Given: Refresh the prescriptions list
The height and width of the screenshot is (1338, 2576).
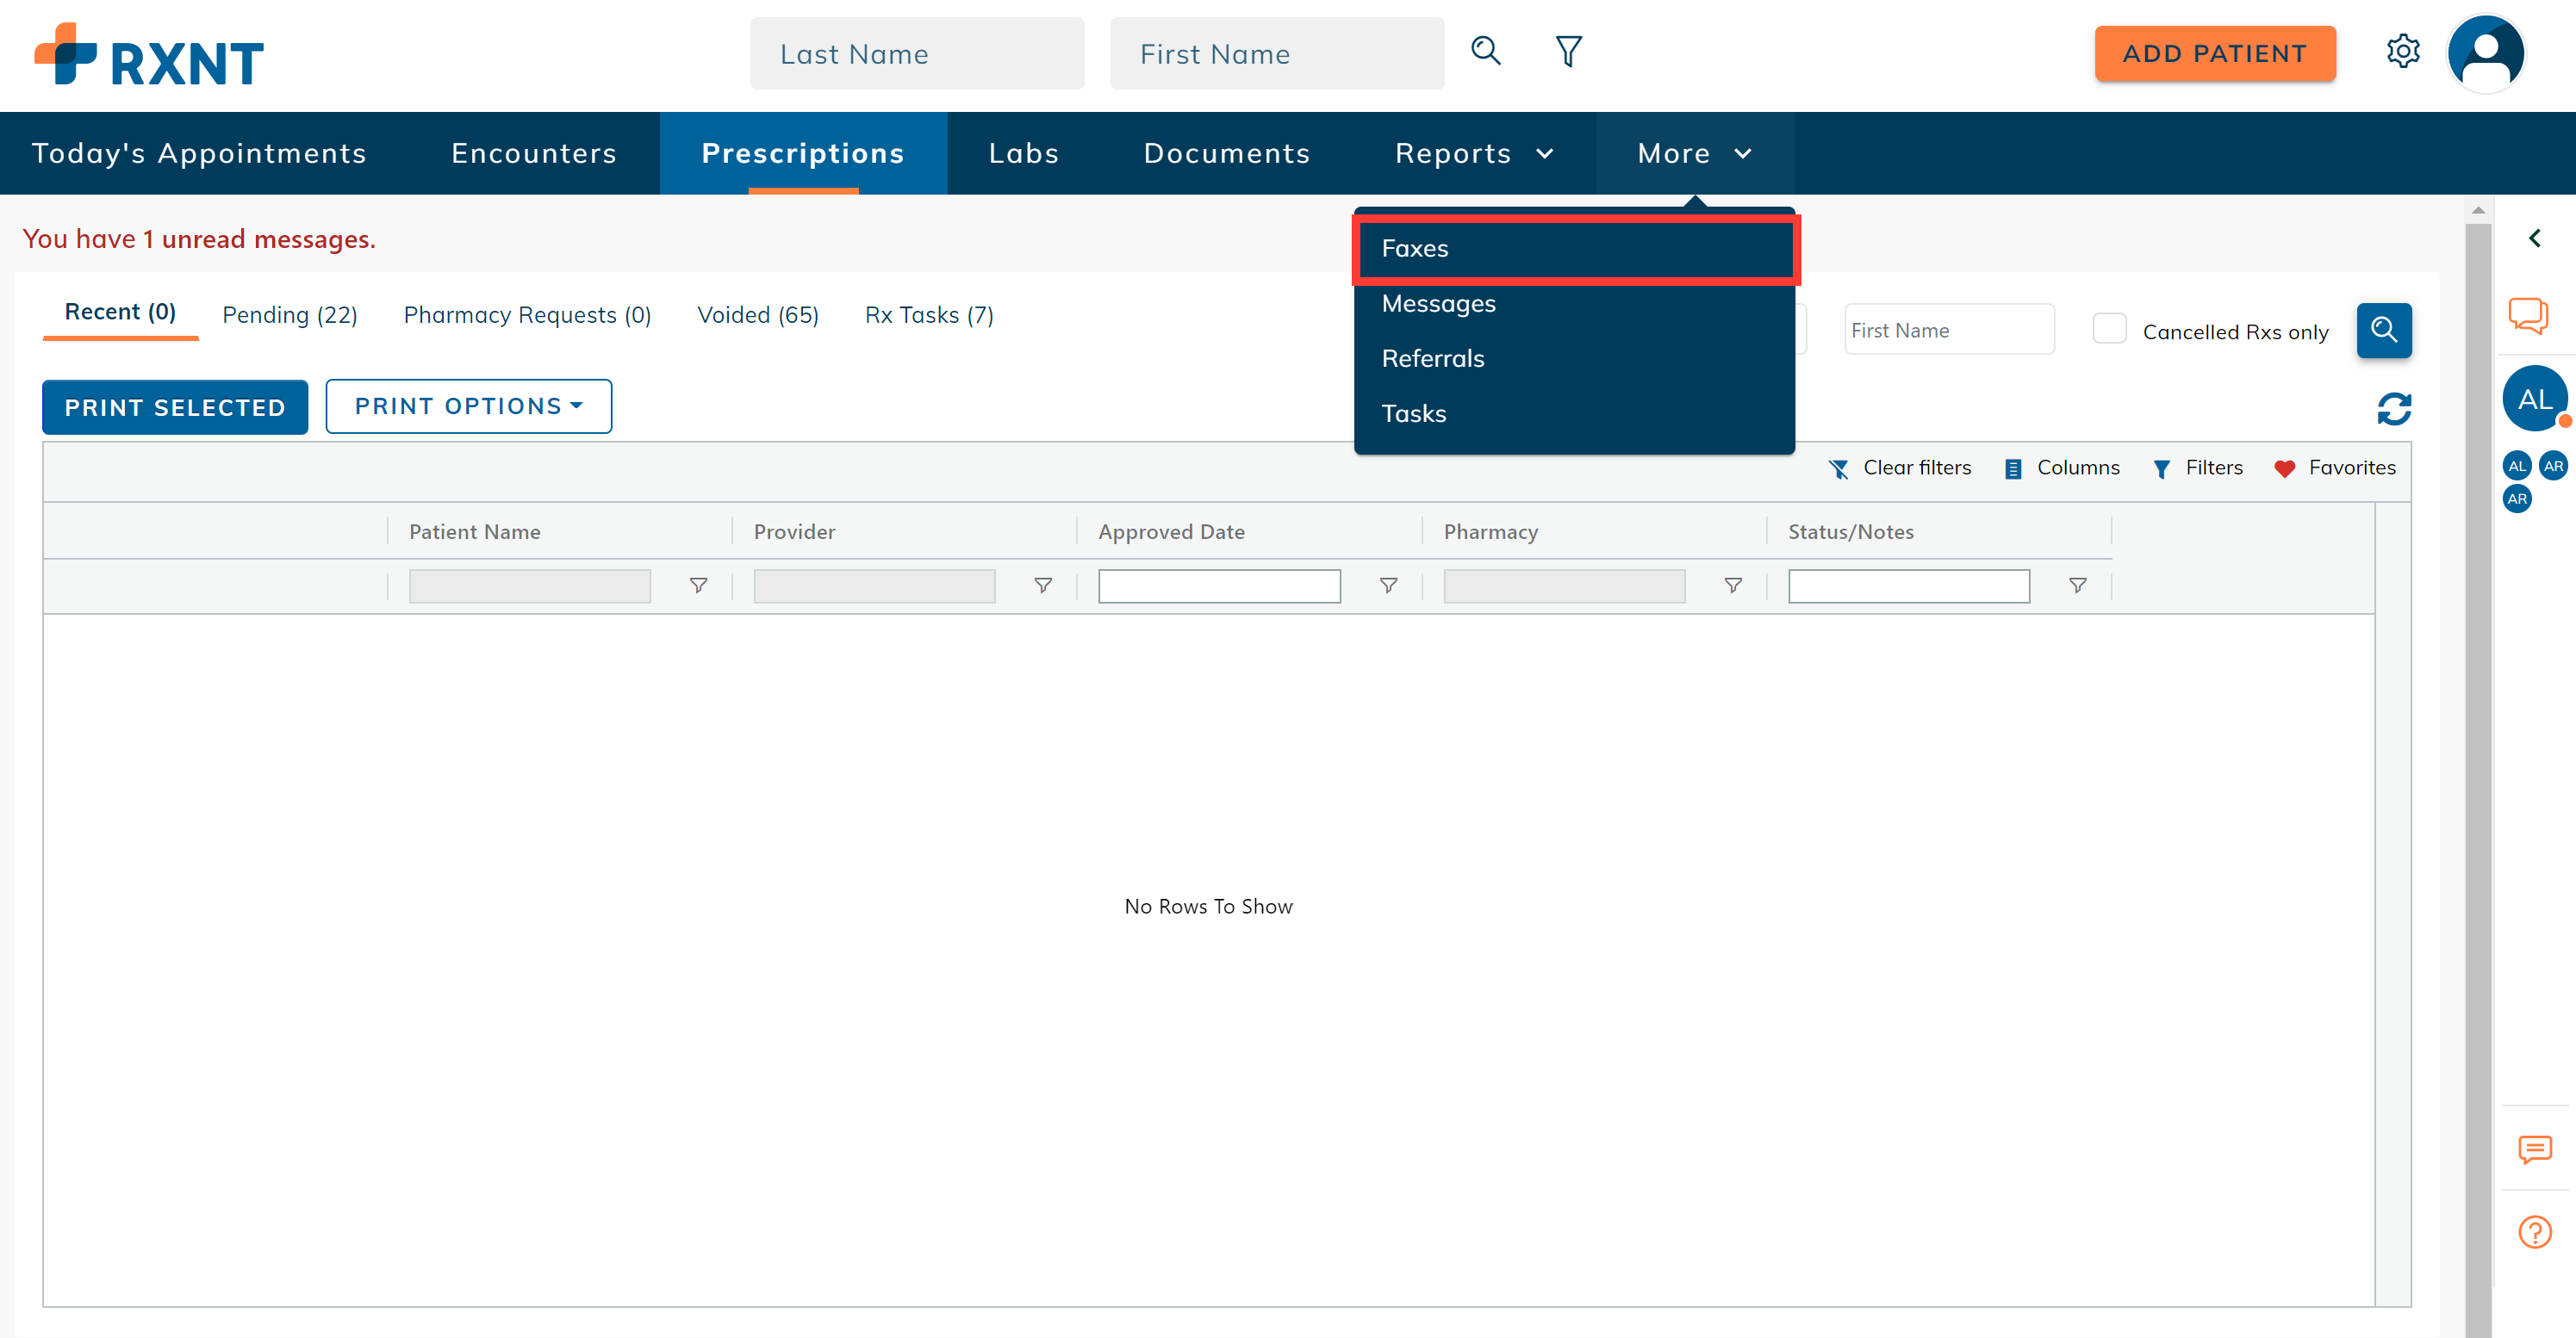Looking at the screenshot, I should [2394, 409].
